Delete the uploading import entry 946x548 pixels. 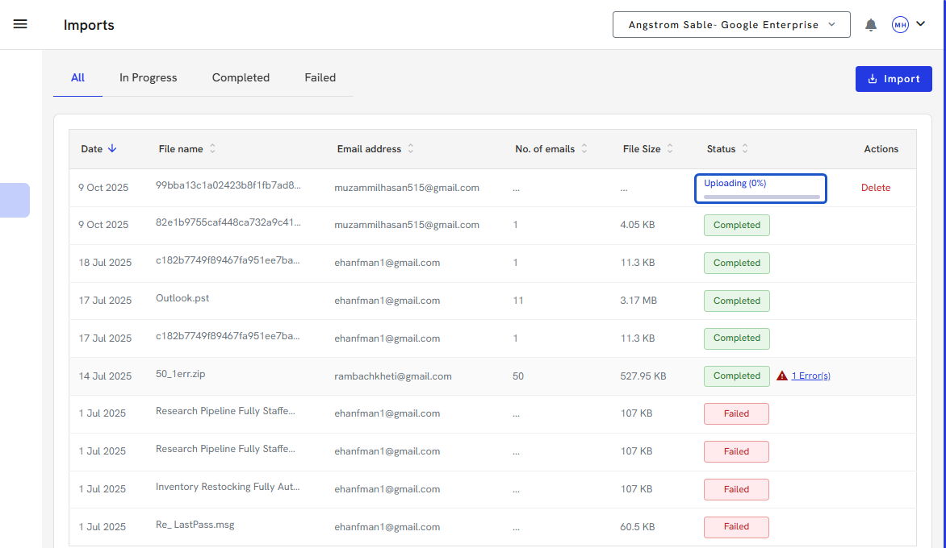coord(876,188)
